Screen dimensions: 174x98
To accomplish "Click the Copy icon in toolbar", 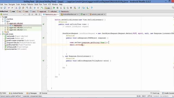I will coord(20,8).
